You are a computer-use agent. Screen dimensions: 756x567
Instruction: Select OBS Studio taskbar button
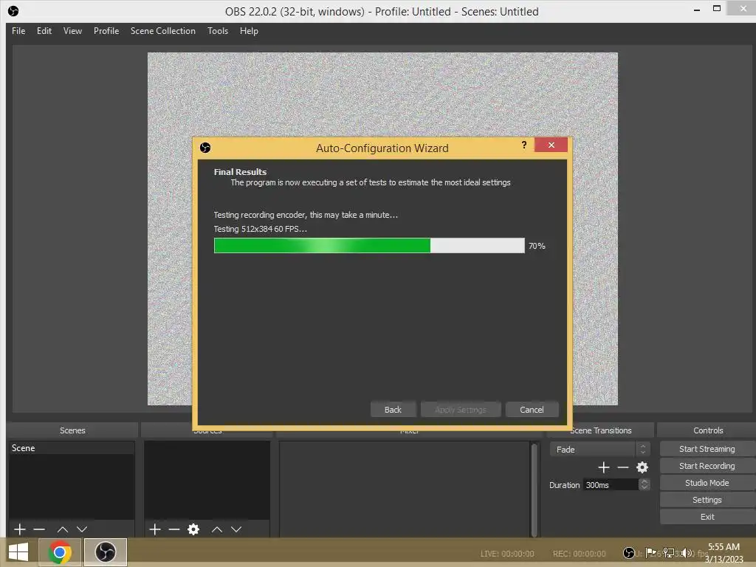point(106,552)
